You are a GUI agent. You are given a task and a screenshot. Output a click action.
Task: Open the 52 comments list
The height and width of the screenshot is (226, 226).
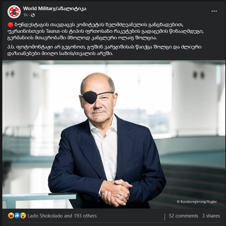tap(183, 216)
